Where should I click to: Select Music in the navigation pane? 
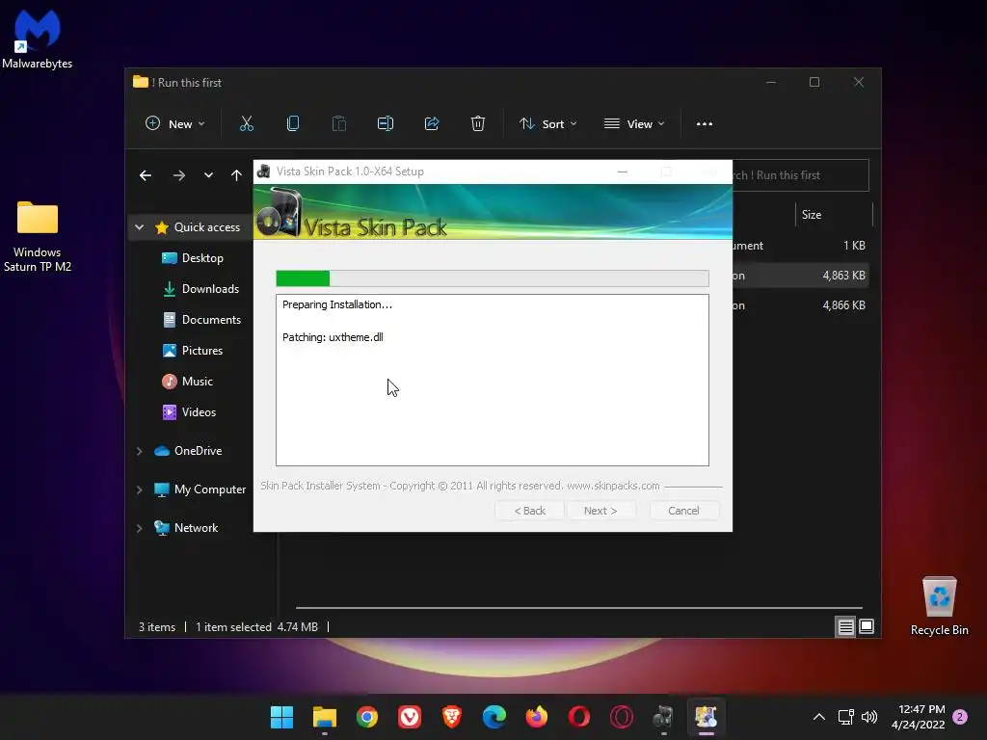(x=188, y=382)
